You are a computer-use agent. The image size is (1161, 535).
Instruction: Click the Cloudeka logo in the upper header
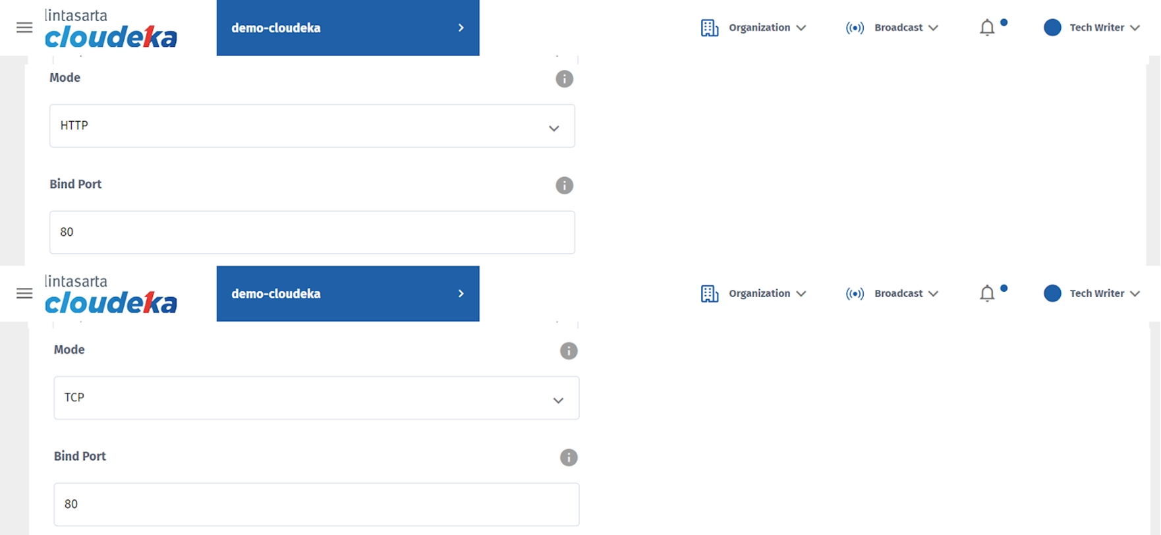[111, 29]
